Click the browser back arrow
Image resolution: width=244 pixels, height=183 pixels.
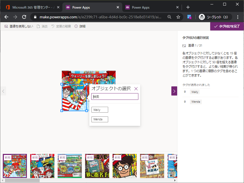point(6,17)
